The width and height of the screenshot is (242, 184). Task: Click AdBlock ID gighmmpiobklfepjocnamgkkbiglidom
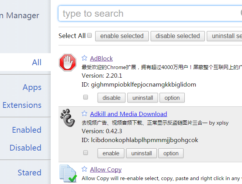pyautogui.click(x=139, y=85)
